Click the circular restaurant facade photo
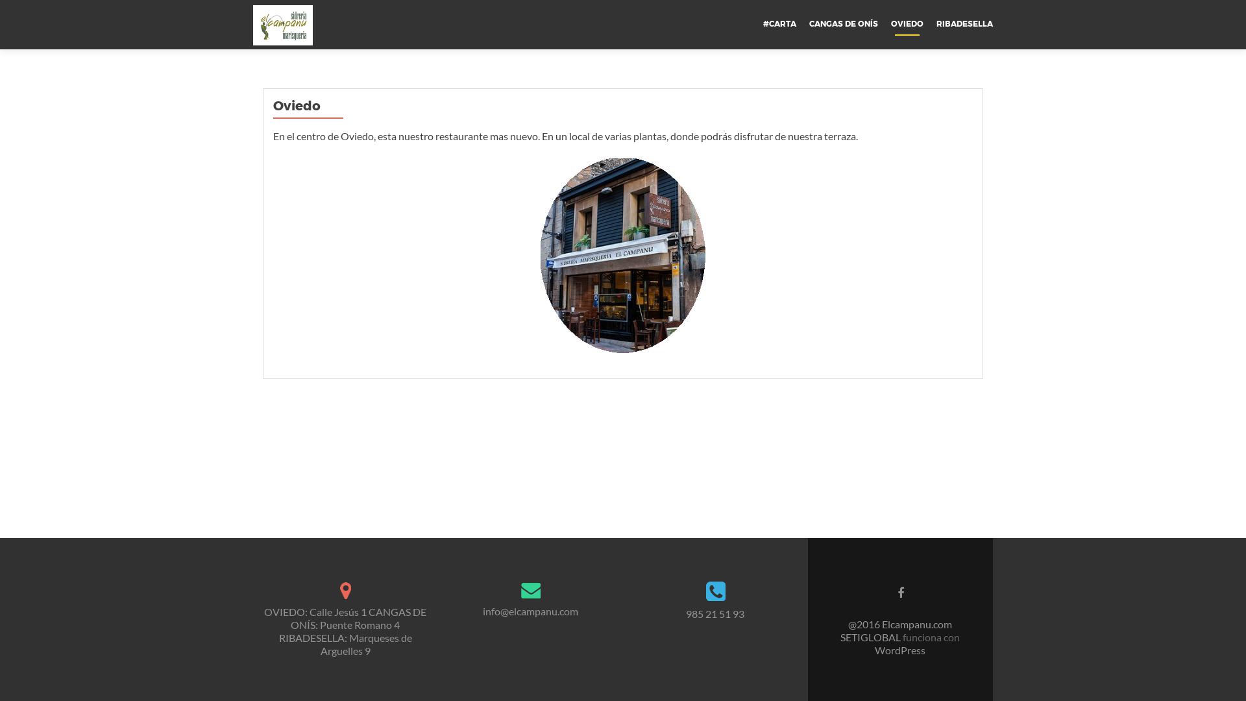This screenshot has width=1246, height=701. click(x=622, y=256)
